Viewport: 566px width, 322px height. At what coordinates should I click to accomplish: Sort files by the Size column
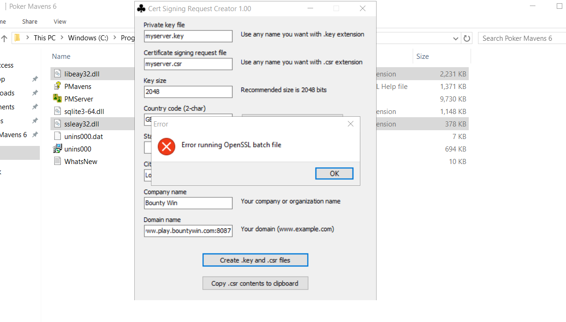pos(422,57)
